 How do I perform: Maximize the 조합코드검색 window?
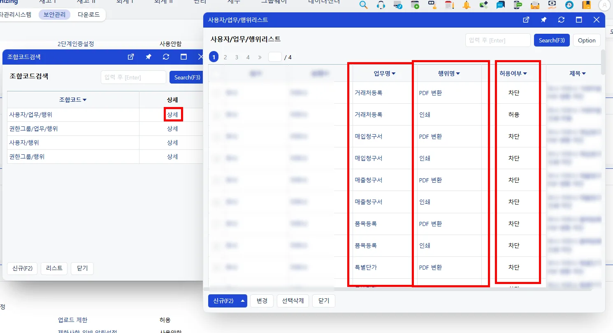coord(184,57)
